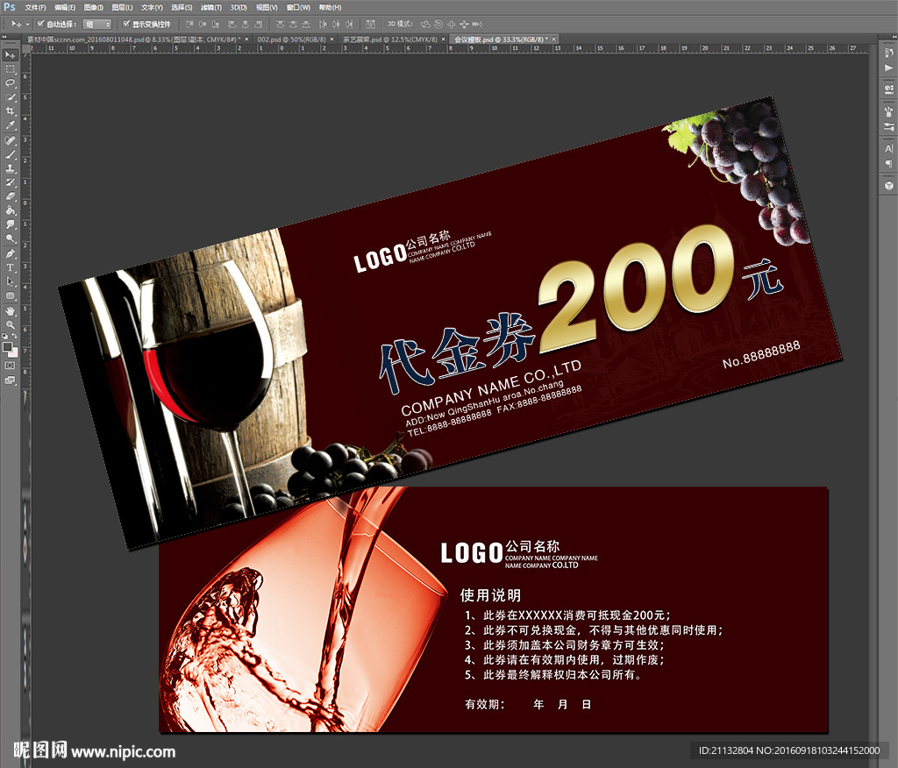Open the 滤镜(T) menu
This screenshot has width=898, height=768.
[x=211, y=7]
